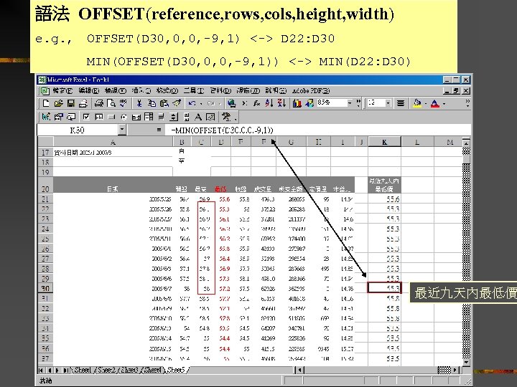Viewport: 517px width, 387px height.
Task: Click the last-sheet tab navigation arrow
Action: click(x=66, y=371)
